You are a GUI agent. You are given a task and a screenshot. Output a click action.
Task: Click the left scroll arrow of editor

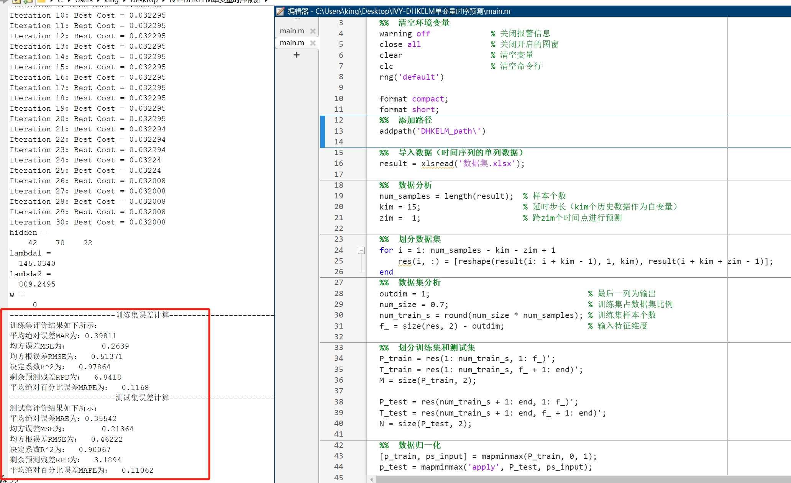click(371, 479)
